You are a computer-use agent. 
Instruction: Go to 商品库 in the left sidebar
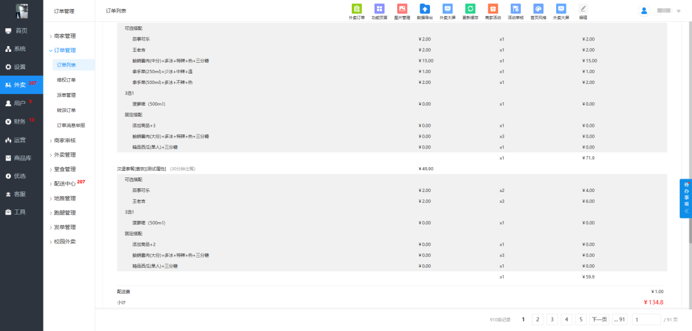pos(20,157)
